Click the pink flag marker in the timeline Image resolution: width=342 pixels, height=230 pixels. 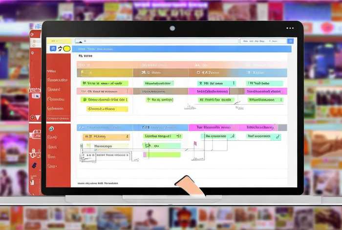pyautogui.click(x=195, y=144)
